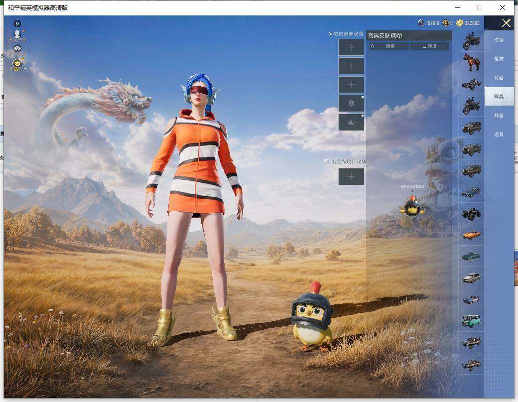Pick the orange car thumbnail
This screenshot has width=518, height=402.
click(471, 235)
